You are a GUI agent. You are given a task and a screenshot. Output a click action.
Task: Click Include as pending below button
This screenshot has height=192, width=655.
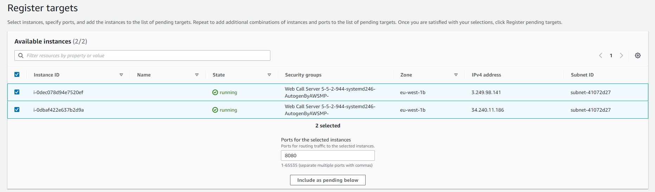tap(328, 180)
